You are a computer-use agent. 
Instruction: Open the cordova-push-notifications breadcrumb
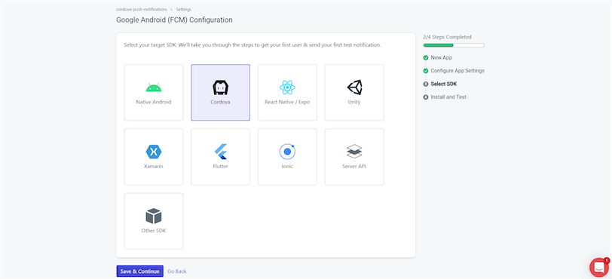click(x=141, y=9)
